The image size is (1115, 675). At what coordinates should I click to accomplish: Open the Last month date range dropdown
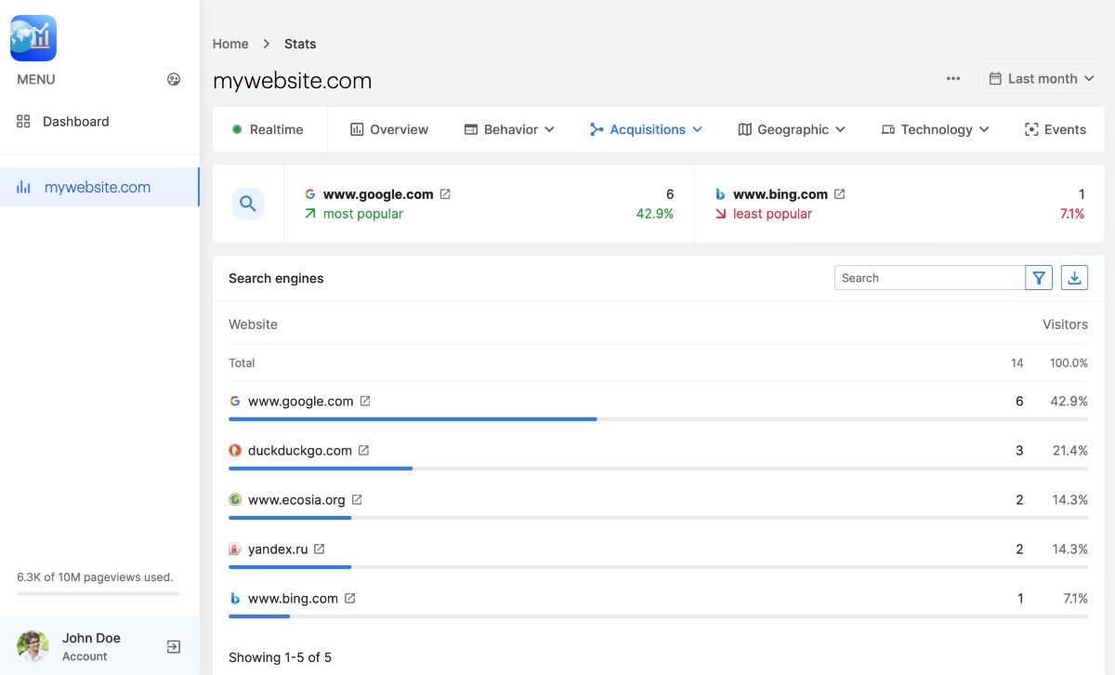(x=1042, y=79)
